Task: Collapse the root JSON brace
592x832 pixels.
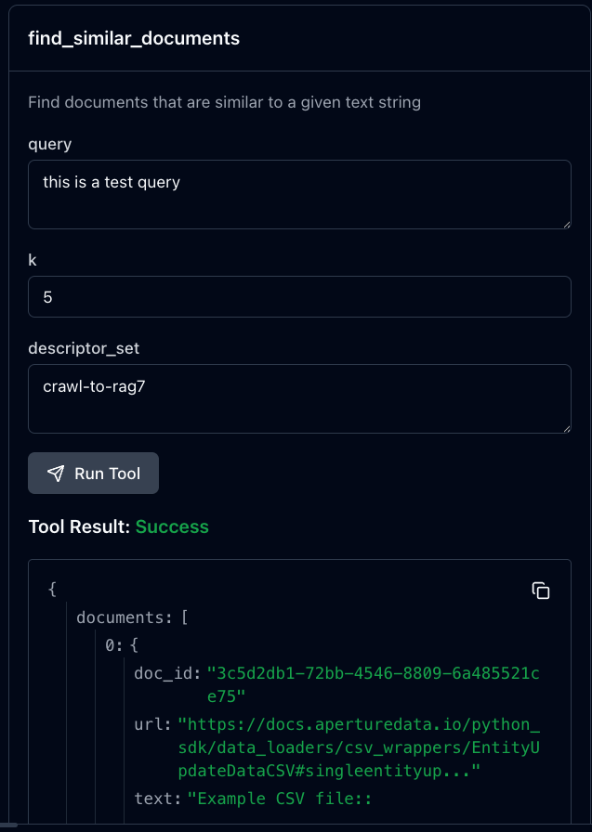Action: click(x=52, y=589)
